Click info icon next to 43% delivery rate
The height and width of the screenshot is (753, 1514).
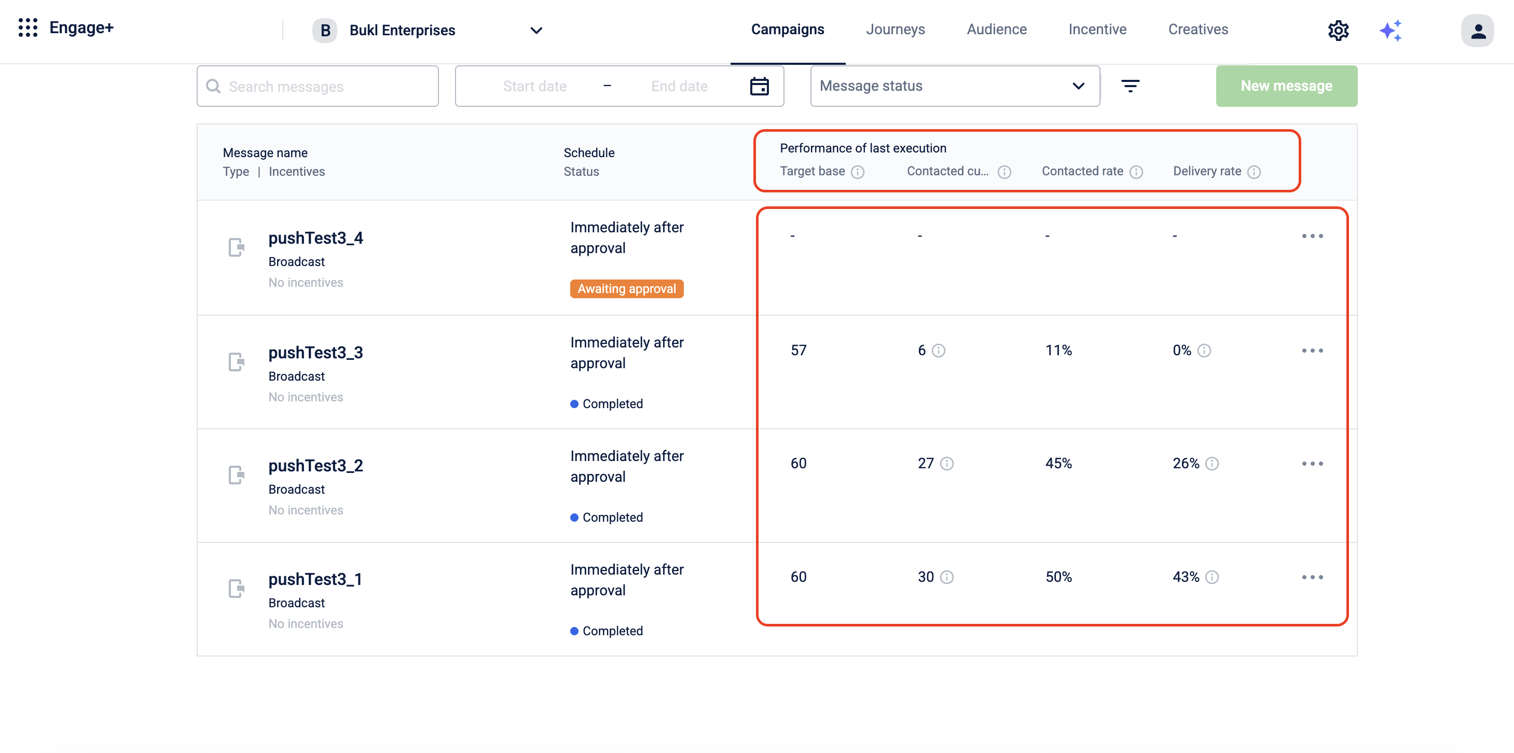(x=1212, y=577)
